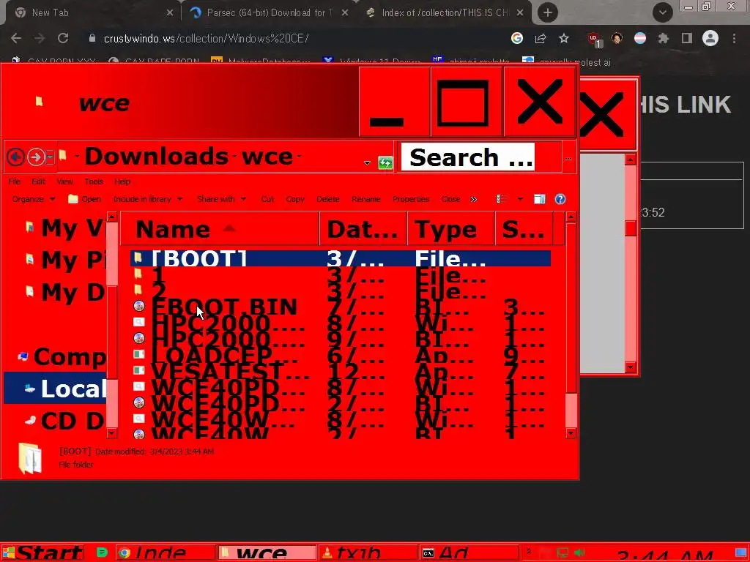Sort by Dat... column header

pyautogui.click(x=363, y=229)
